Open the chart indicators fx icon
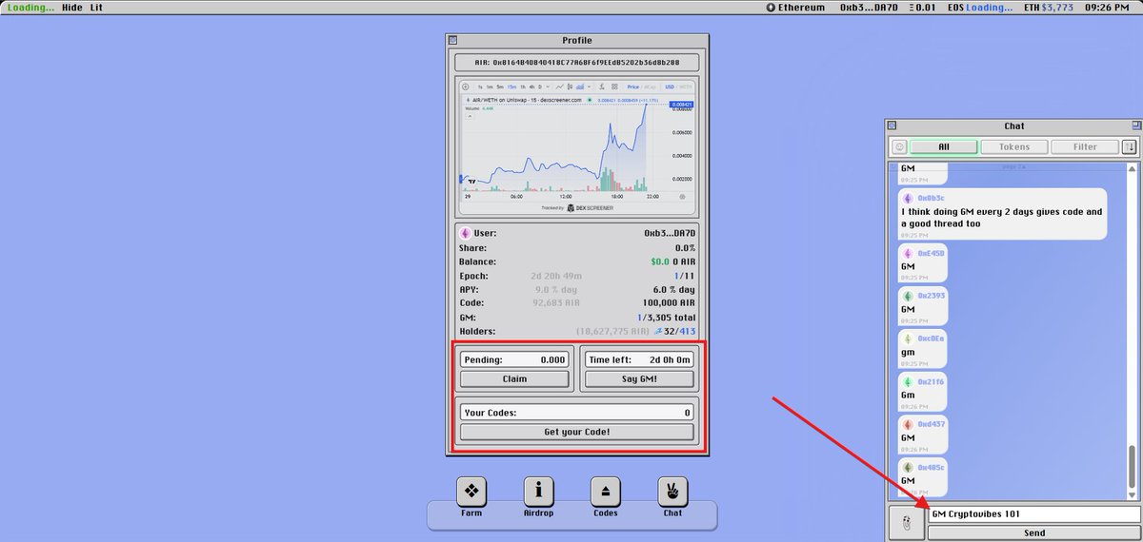The image size is (1143, 542). tap(602, 87)
